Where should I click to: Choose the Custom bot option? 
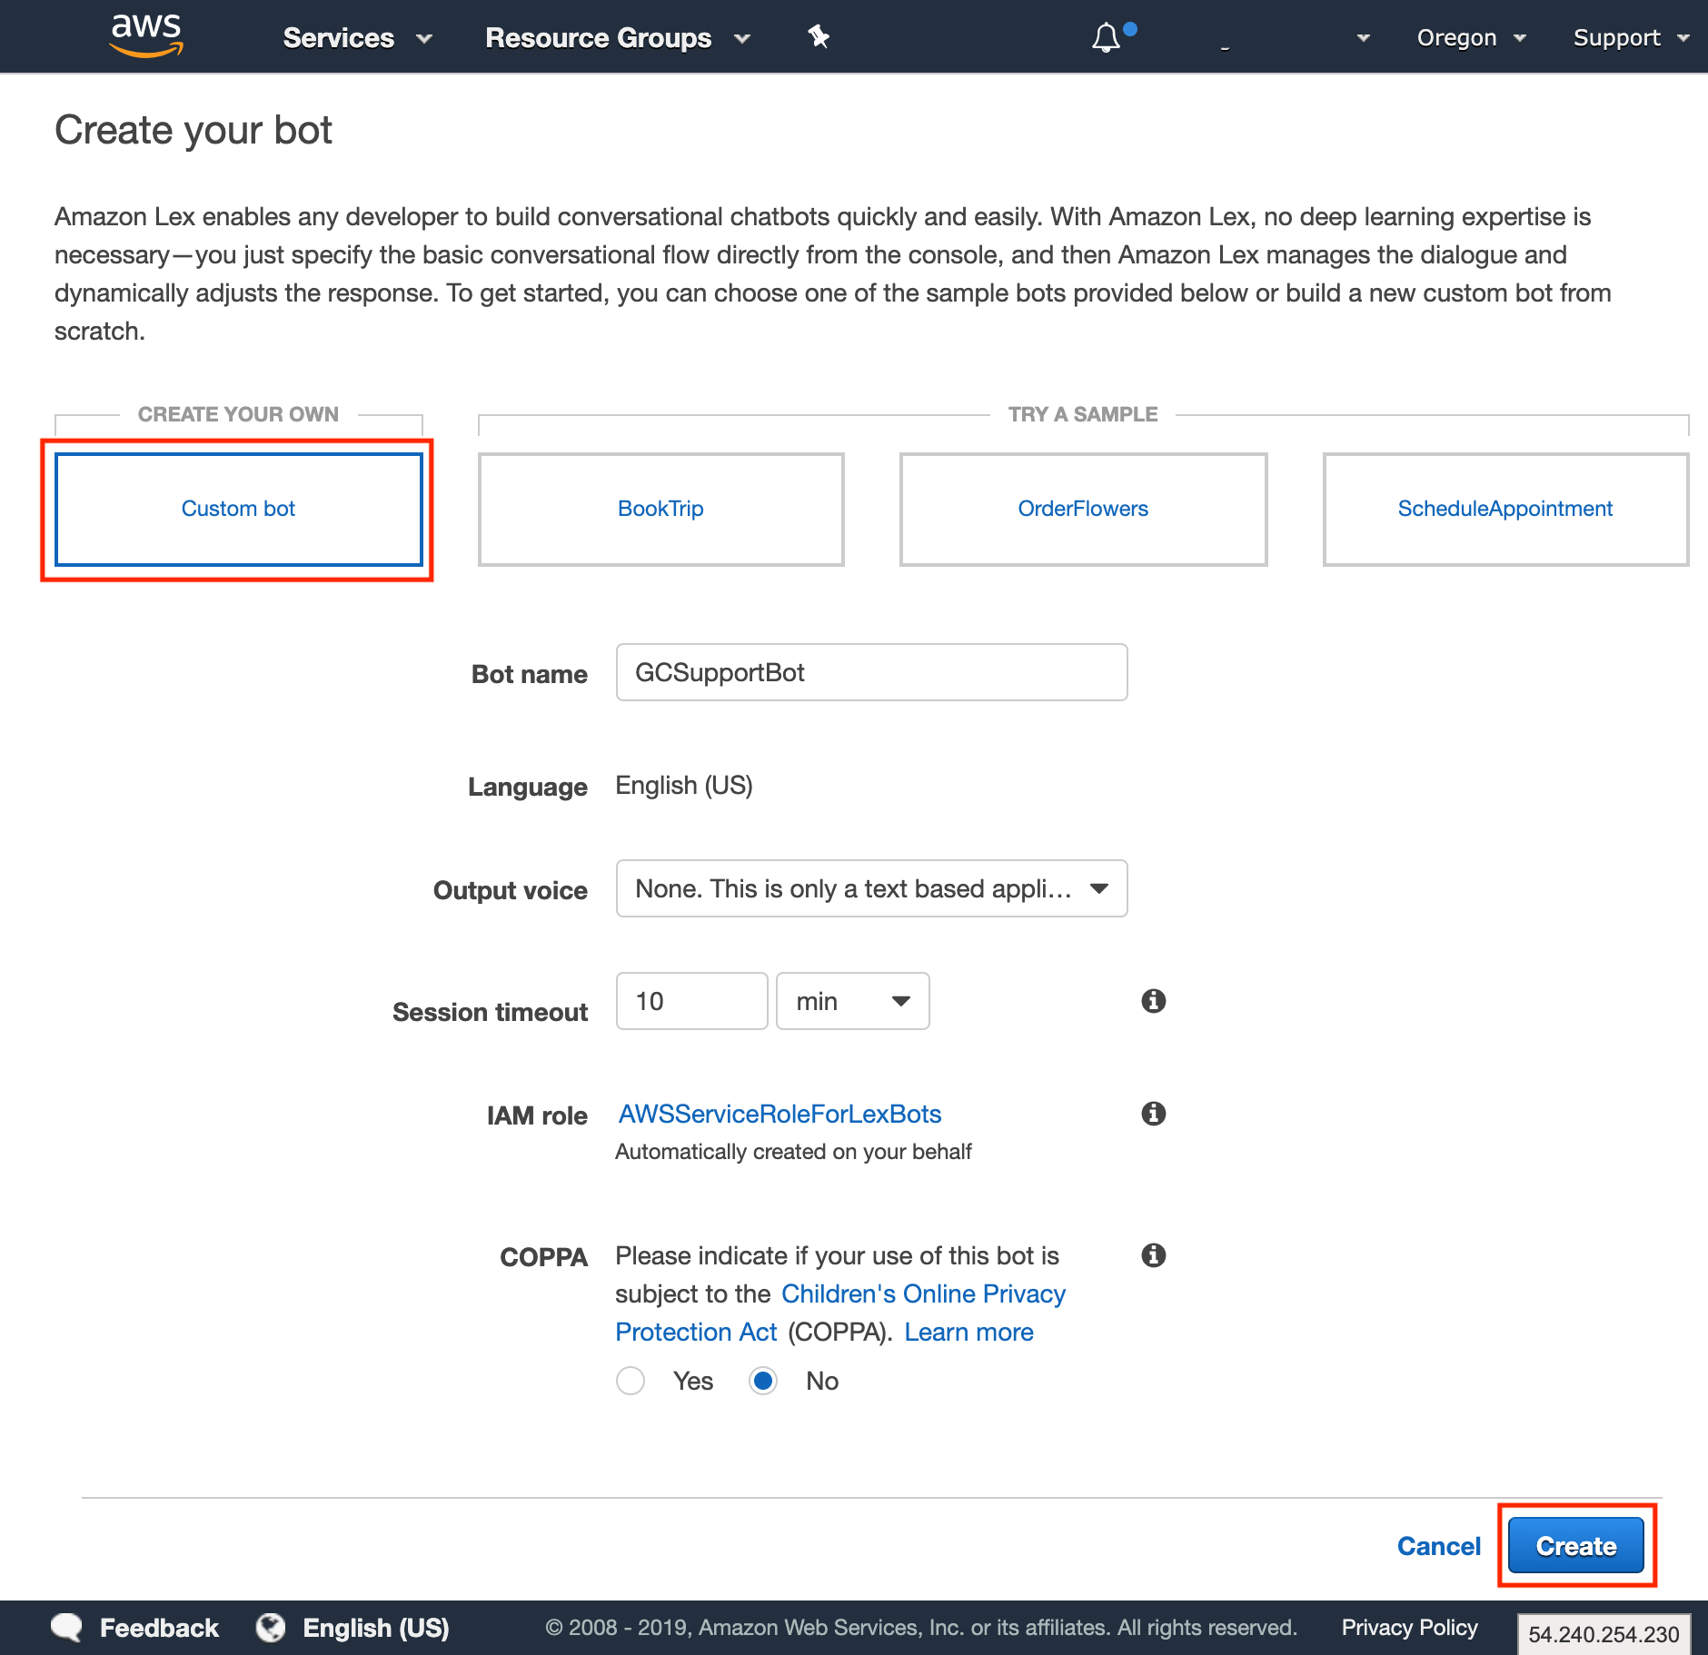tap(239, 509)
